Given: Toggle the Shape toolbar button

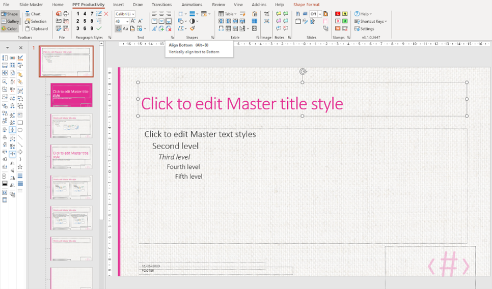Looking at the screenshot, I should [x=10, y=14].
